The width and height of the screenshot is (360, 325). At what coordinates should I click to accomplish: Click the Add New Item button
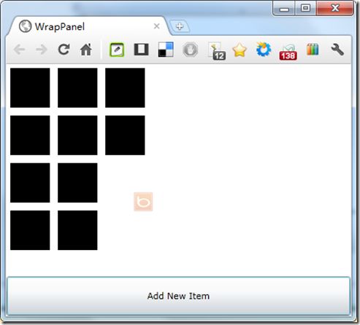pyautogui.click(x=178, y=296)
